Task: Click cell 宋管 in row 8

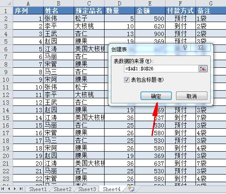Action: click(58, 64)
